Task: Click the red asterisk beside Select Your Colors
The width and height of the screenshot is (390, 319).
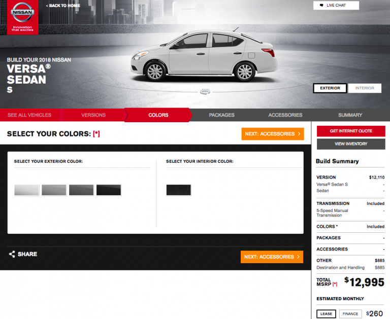Action: [x=96, y=134]
